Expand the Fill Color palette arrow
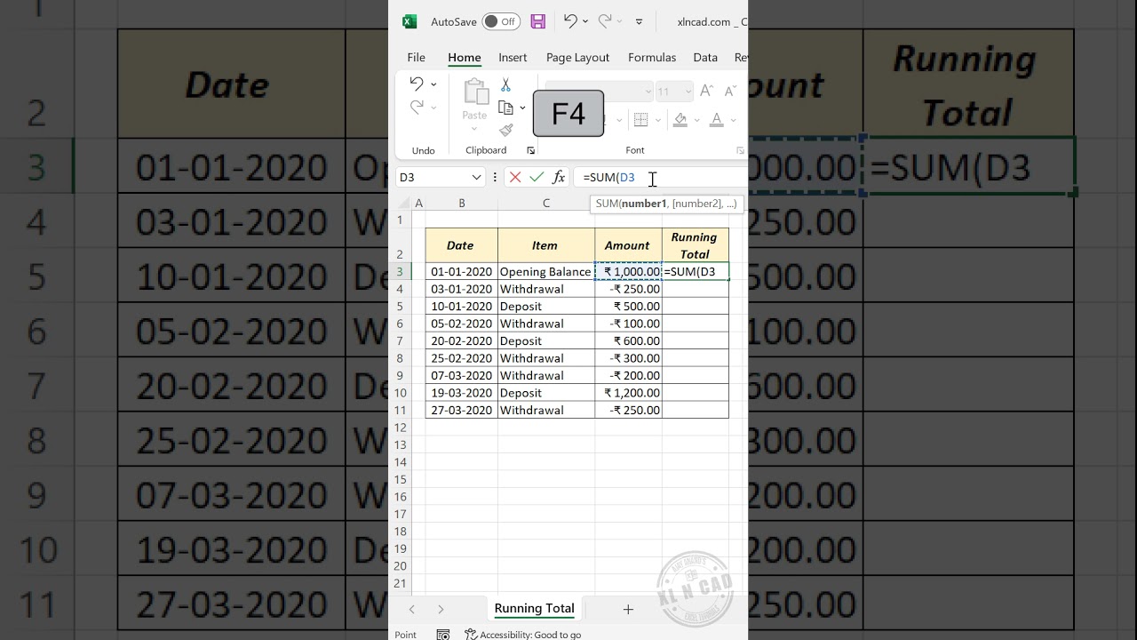This screenshot has height=640, width=1137. tap(697, 119)
